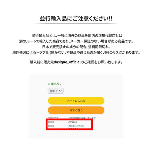Open the dasique official seller link
Image resolution: width=152 pixels, height=152 pixels.
pyautogui.click(x=76, y=126)
